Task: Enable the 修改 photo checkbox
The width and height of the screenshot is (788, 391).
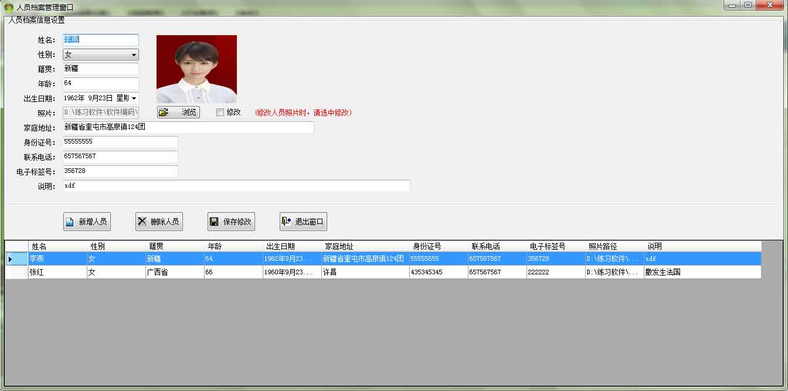Action: [x=220, y=112]
